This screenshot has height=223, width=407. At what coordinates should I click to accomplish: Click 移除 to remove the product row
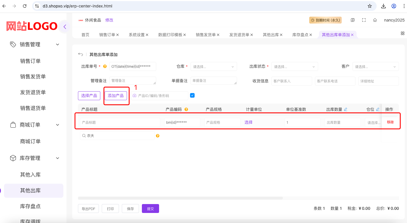(390, 122)
